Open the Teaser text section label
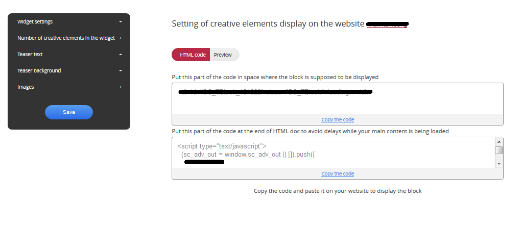 [30, 55]
